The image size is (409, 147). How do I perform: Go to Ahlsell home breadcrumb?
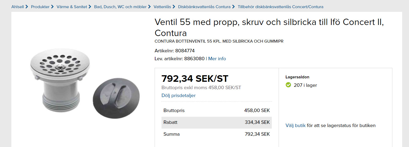[17, 7]
